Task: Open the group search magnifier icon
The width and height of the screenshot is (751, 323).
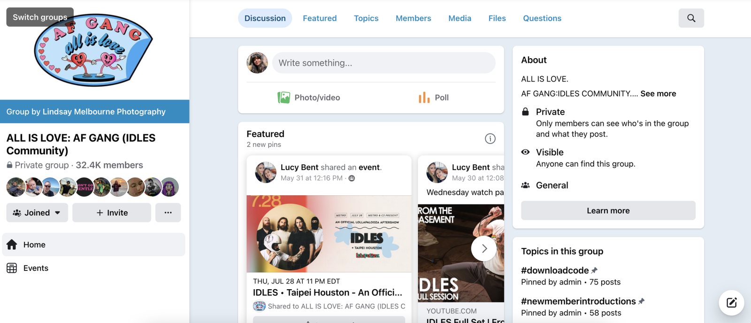Action: pyautogui.click(x=691, y=18)
